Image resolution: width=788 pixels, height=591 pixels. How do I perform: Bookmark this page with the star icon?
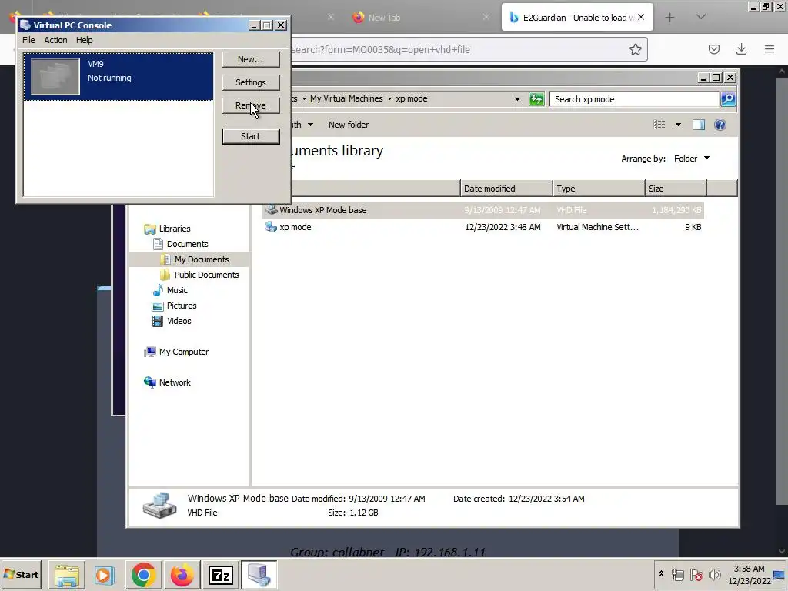point(635,49)
